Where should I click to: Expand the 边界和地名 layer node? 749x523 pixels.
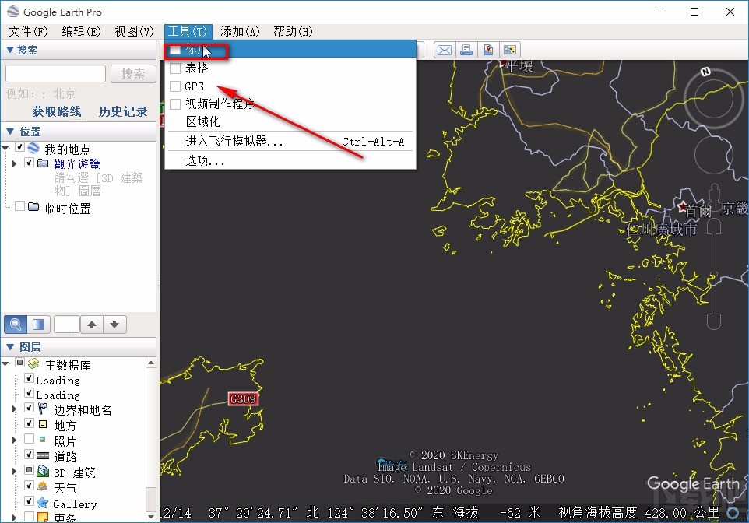pos(14,409)
